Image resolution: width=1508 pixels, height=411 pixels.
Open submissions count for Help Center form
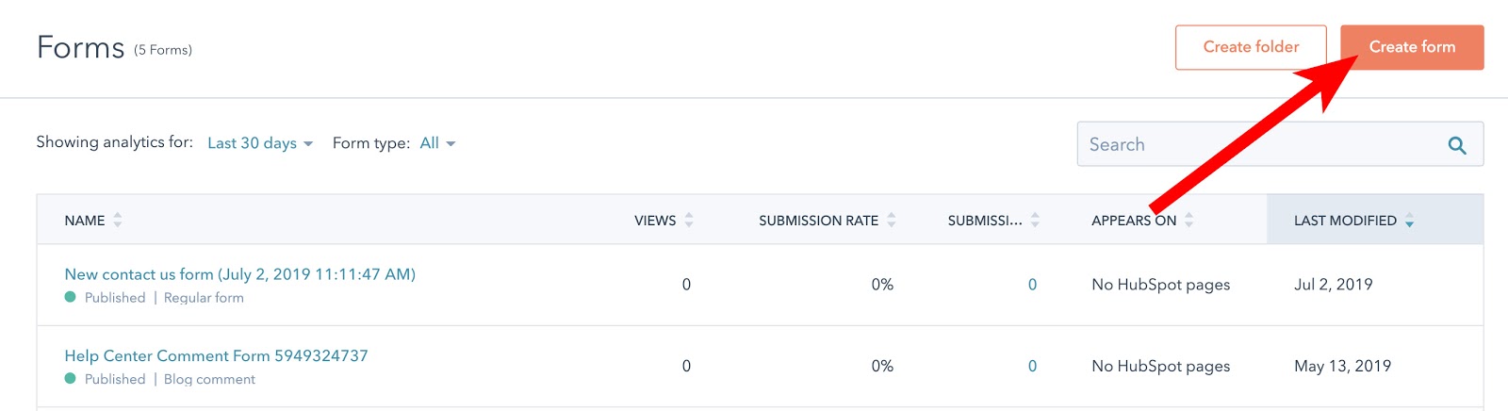point(1032,367)
